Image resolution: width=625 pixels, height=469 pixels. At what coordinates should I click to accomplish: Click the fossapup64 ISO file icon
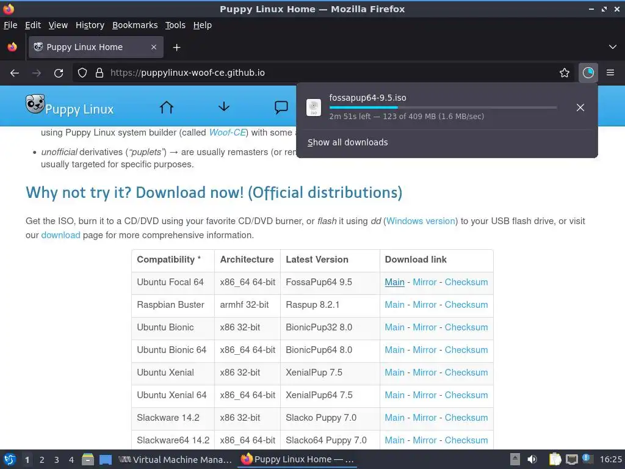[x=314, y=107]
